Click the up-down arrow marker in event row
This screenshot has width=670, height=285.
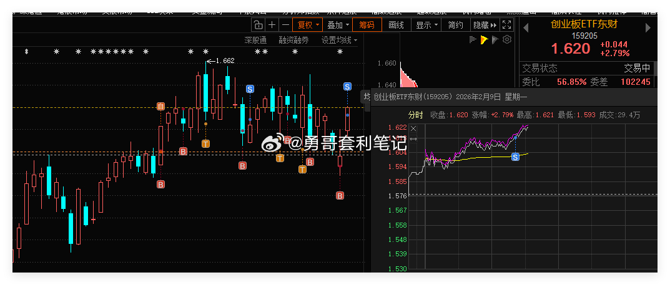(x=26, y=52)
